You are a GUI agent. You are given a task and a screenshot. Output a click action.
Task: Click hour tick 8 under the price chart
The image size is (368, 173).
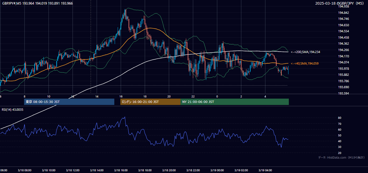[24, 96]
